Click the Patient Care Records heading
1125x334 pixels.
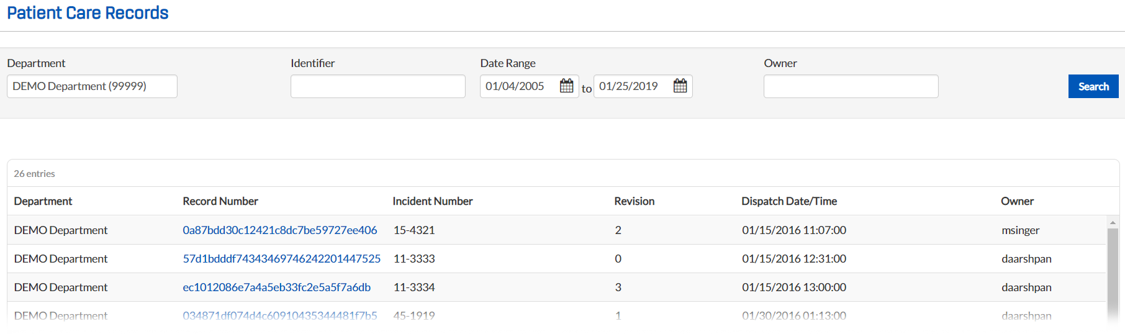[88, 13]
